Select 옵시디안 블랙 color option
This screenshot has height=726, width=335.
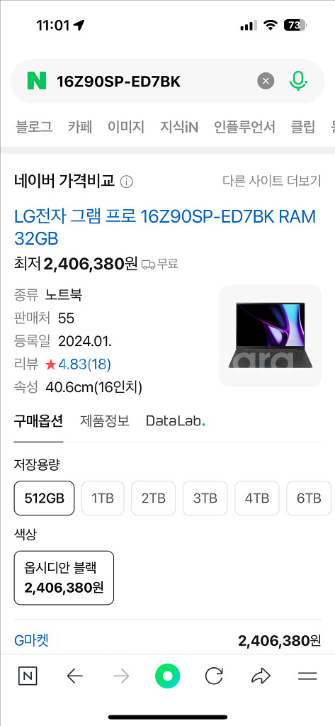(x=64, y=578)
